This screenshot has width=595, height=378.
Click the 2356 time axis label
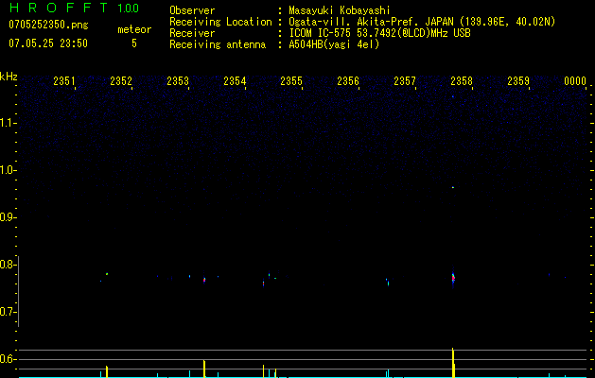[x=348, y=80]
